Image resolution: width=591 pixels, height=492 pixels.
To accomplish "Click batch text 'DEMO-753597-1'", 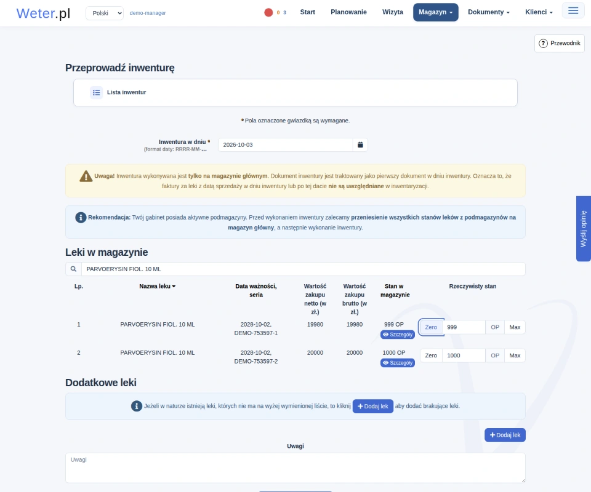I will coord(256,333).
